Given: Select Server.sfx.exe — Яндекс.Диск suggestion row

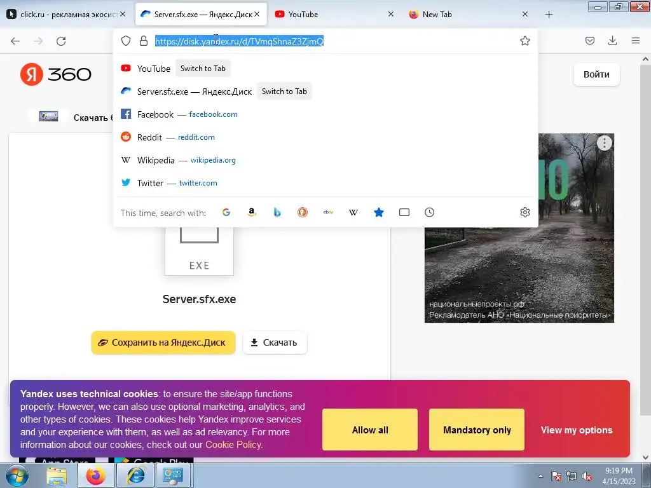Looking at the screenshot, I should [325, 91].
